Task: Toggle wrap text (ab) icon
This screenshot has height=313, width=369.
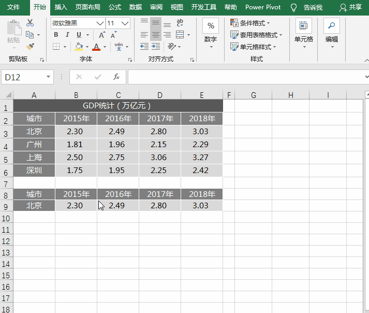Action: [180, 23]
